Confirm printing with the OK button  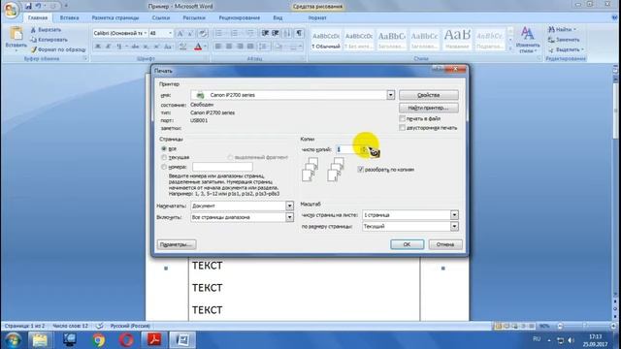coord(407,244)
